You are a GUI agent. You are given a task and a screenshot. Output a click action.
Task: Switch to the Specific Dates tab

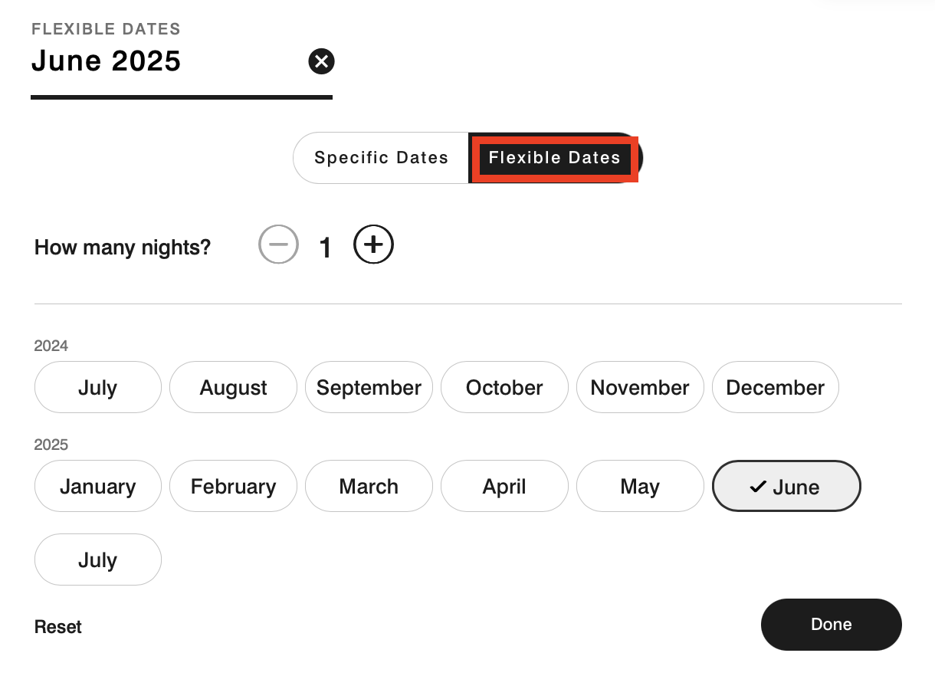[x=380, y=158]
